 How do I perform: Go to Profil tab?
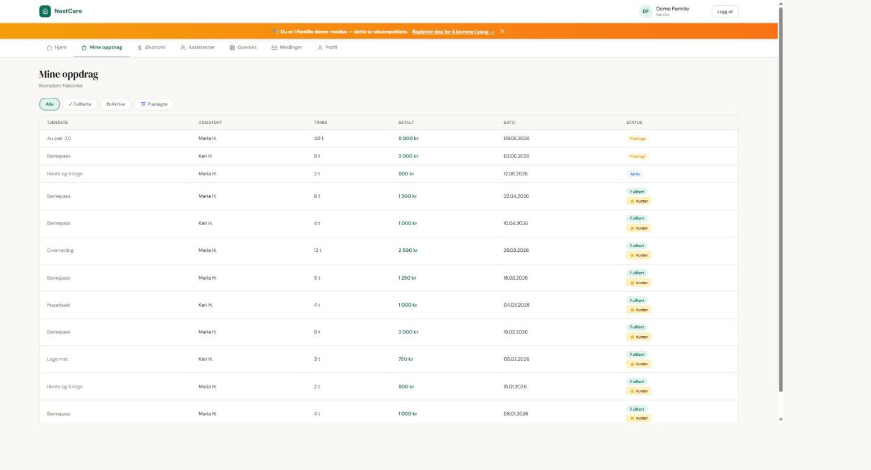327,47
